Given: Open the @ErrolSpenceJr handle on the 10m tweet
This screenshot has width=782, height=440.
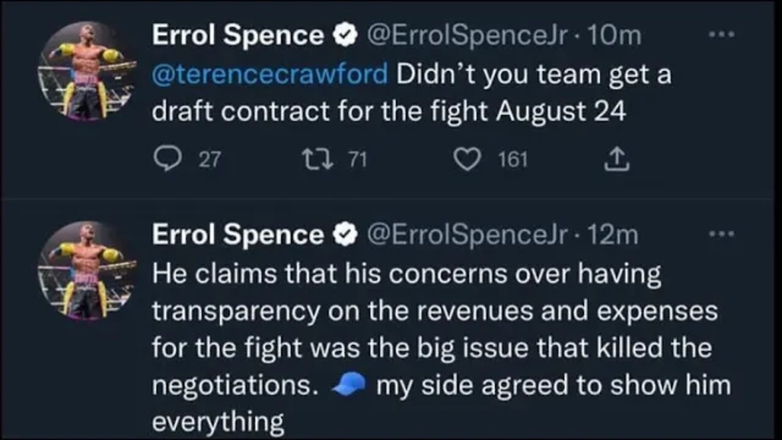Looking at the screenshot, I should coord(466,36).
